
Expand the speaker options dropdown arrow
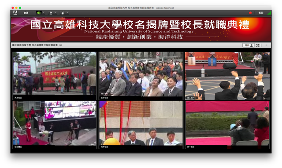click(43, 13)
